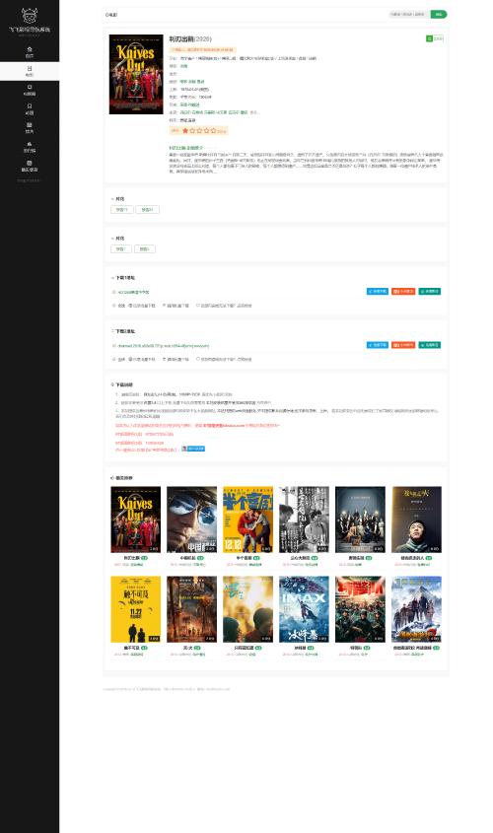The height and width of the screenshot is (833, 493).
Task: Check select-all under download address 1
Action: coord(113,306)
